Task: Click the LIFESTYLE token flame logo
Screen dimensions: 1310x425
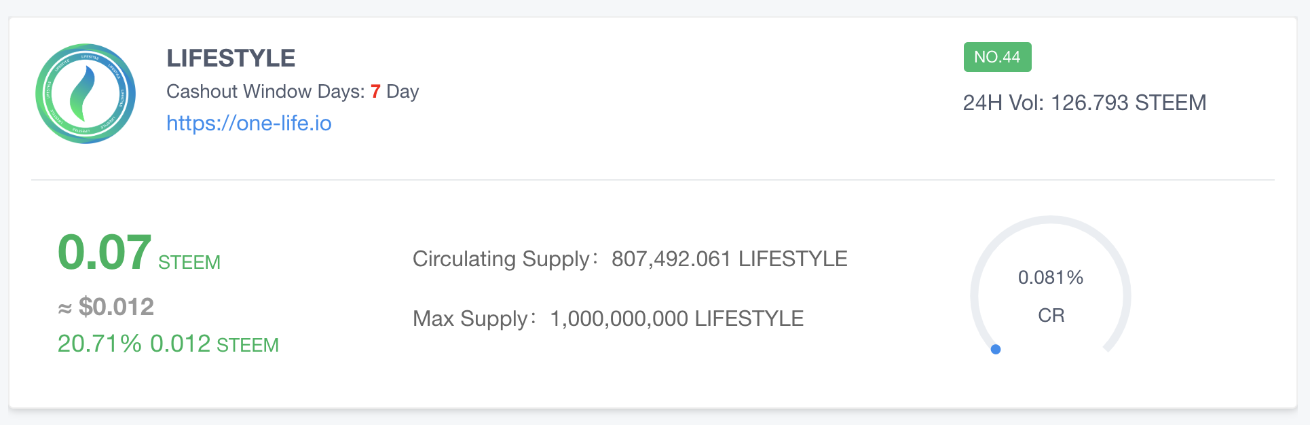Action: [x=86, y=94]
